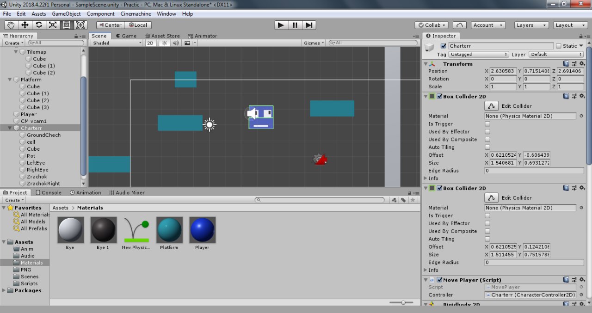Toggle Center pivot button

(x=110, y=25)
